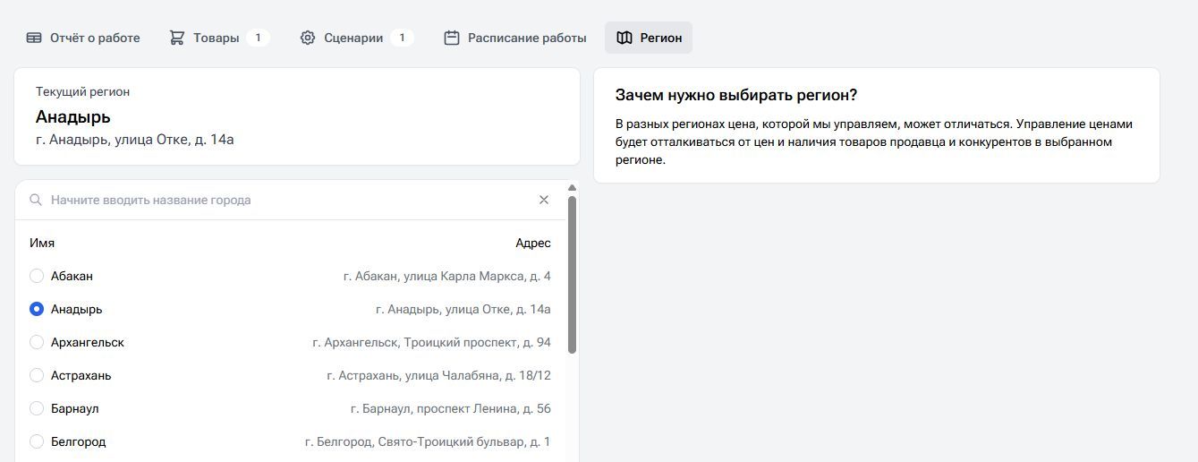This screenshot has width=1198, height=462.
Task: Click the selected Анадырь radio button
Action: 37,309
